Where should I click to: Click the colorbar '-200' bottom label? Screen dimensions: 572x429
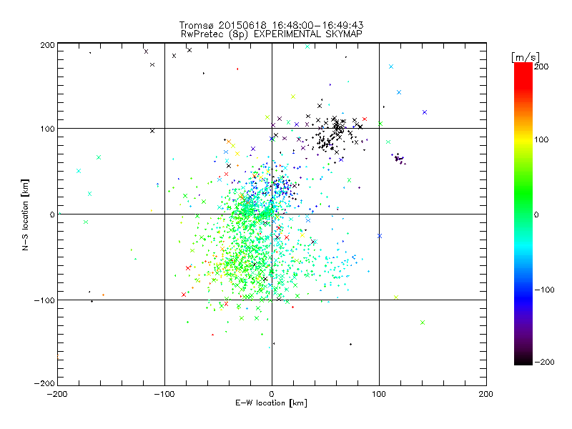coord(544,362)
